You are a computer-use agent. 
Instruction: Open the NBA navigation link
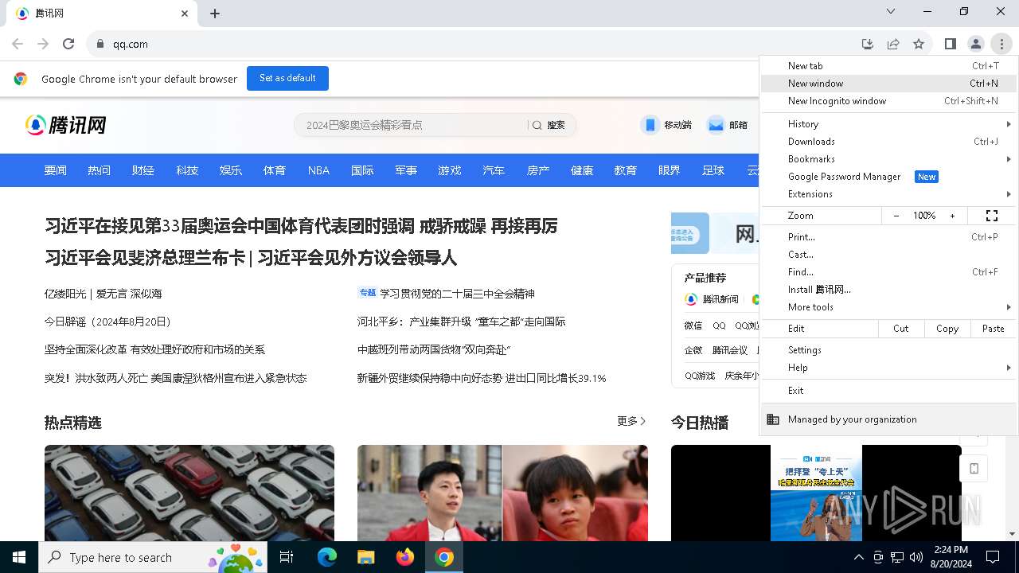point(318,170)
